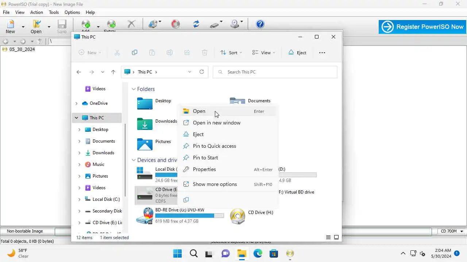This screenshot has width=467, height=262.
Task: Click the Refresh icon in Explorer address bar
Action: (x=202, y=72)
